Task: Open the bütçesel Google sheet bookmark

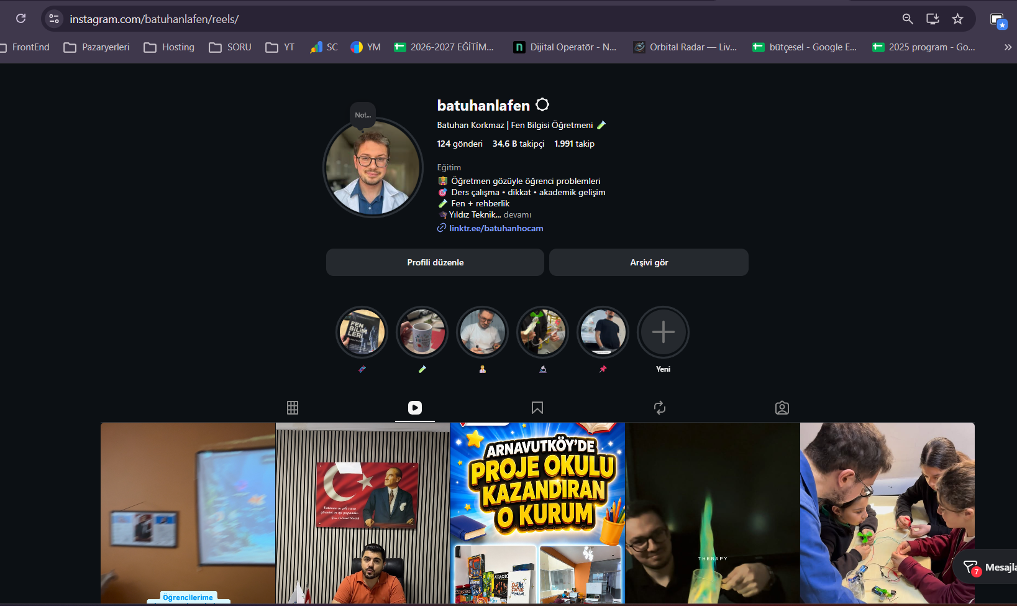Action: (x=805, y=47)
